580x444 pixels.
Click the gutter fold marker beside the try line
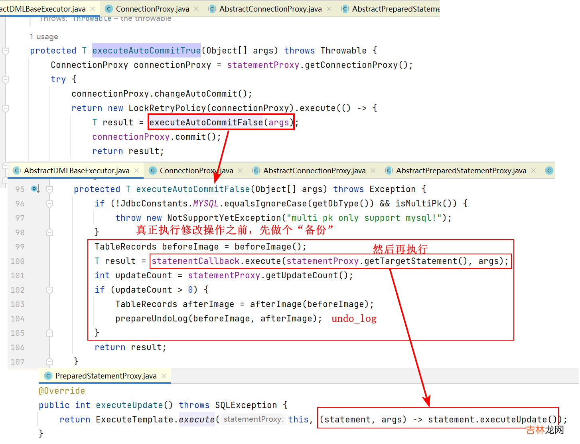click(x=6, y=79)
